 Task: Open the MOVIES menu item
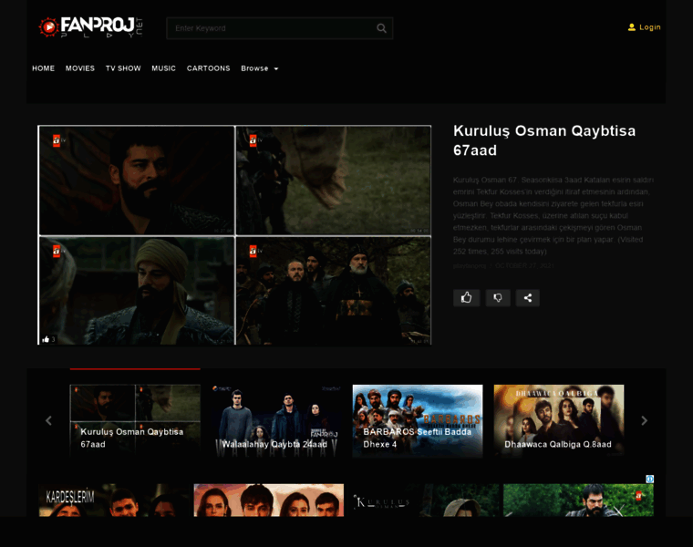pyautogui.click(x=80, y=68)
